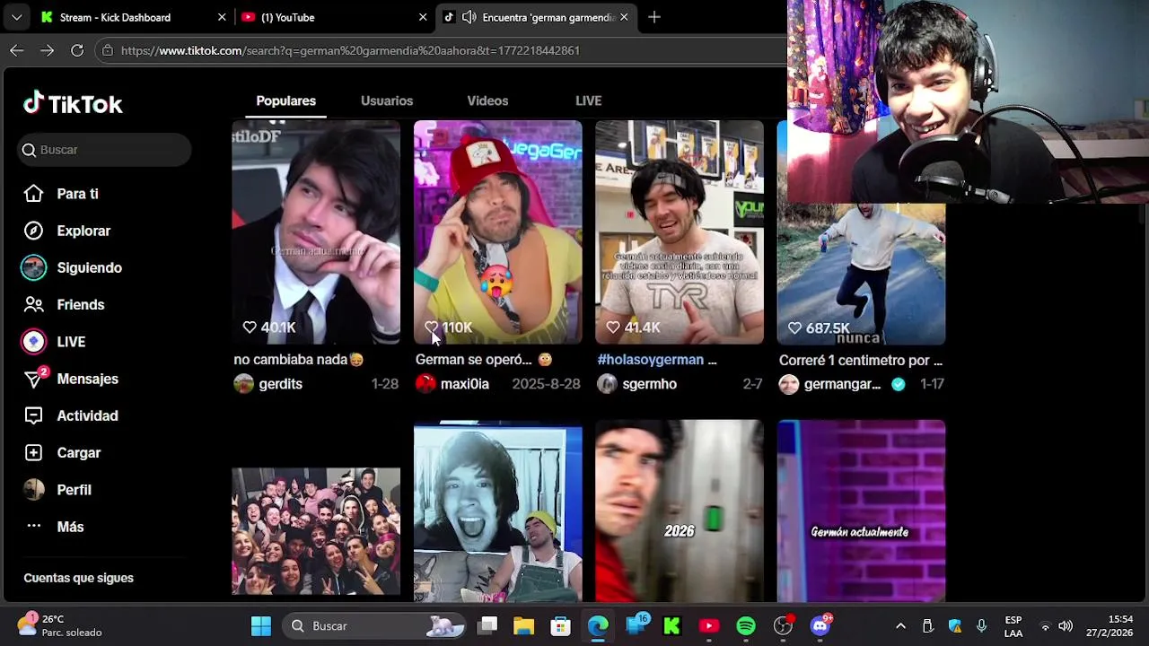The width and height of the screenshot is (1149, 646).
Task: Close the TikTok browser tab
Action: [x=624, y=17]
